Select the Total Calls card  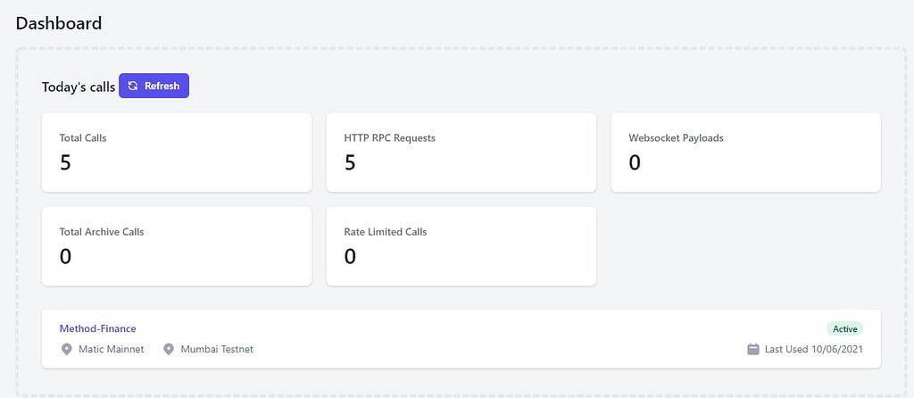click(x=177, y=153)
